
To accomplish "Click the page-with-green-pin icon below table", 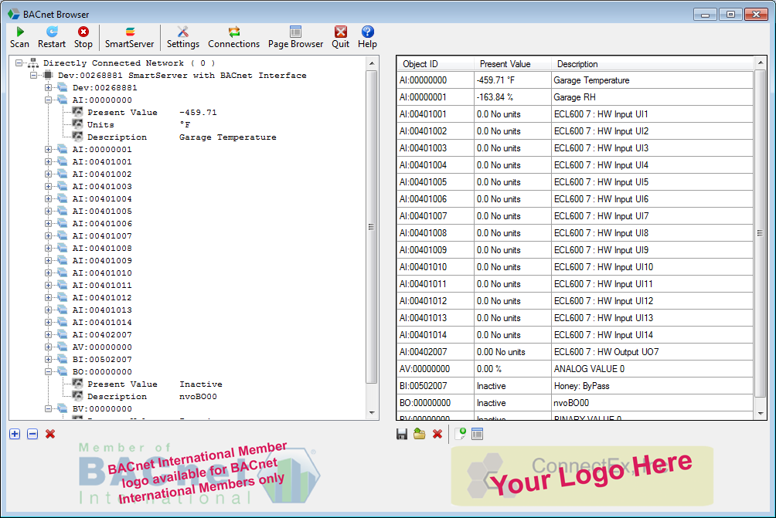I will point(460,434).
